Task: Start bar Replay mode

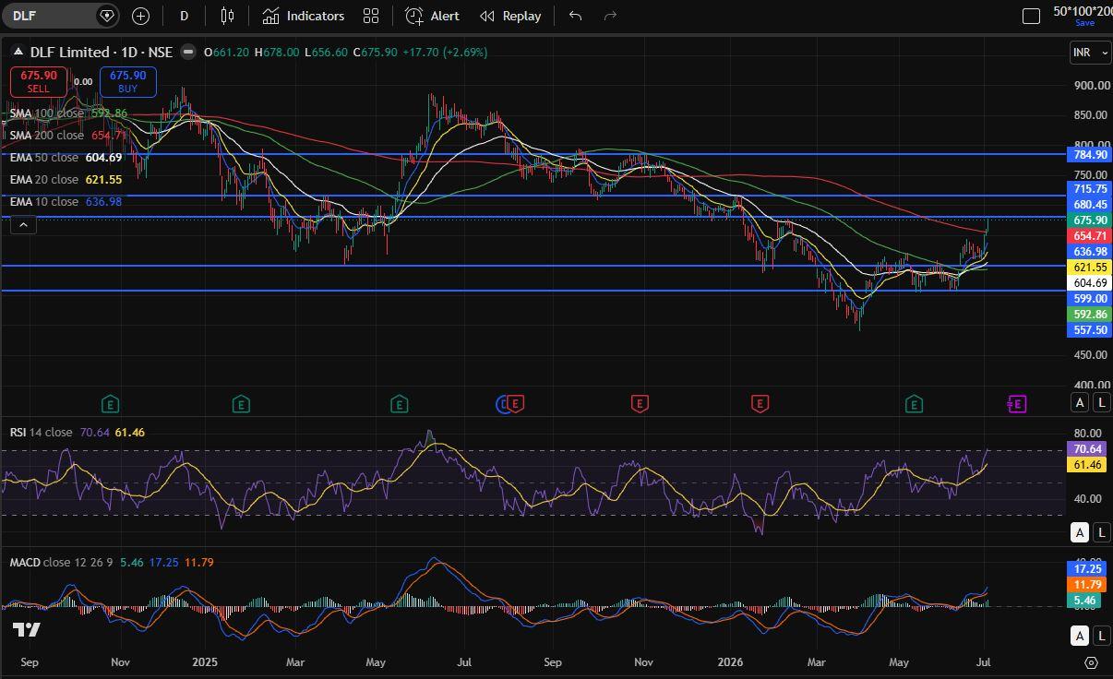Action: tap(510, 16)
